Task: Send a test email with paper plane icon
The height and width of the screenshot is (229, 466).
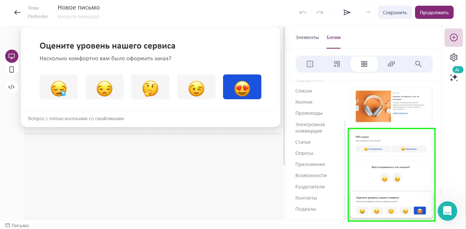Action: point(347,12)
